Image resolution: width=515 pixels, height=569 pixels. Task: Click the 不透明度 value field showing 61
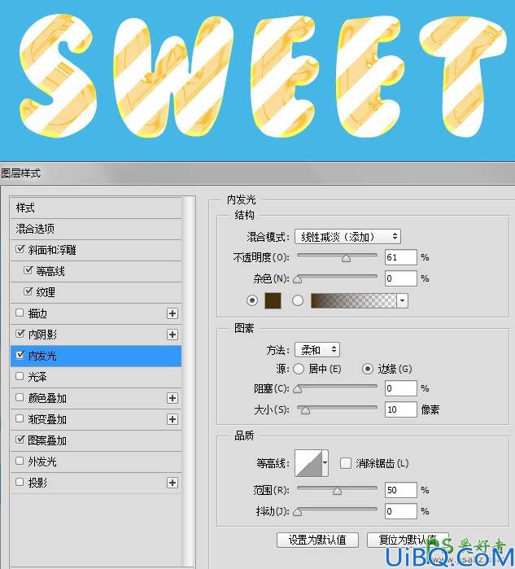(401, 257)
